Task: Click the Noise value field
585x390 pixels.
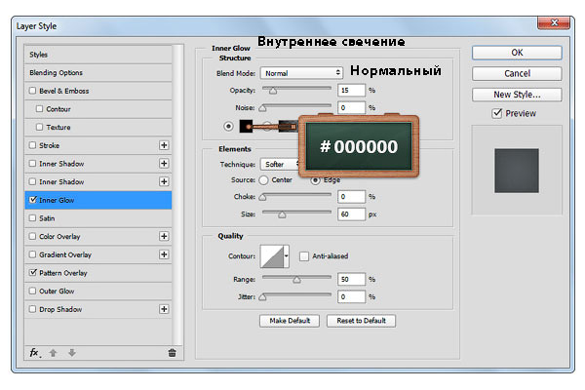Action: click(x=351, y=107)
